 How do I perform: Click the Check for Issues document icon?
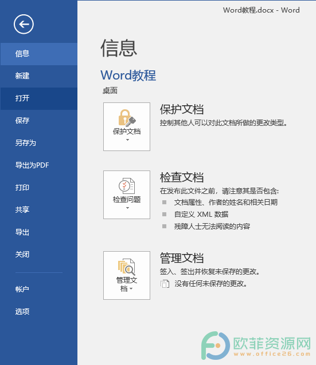(x=127, y=186)
